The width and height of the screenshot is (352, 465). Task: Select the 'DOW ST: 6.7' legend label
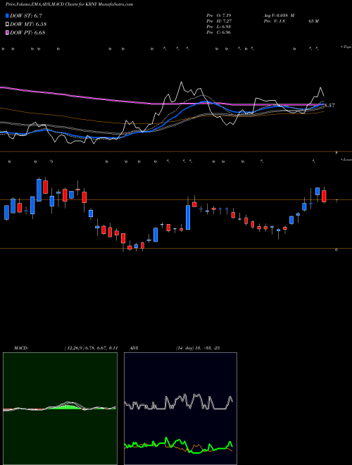pyautogui.click(x=26, y=16)
